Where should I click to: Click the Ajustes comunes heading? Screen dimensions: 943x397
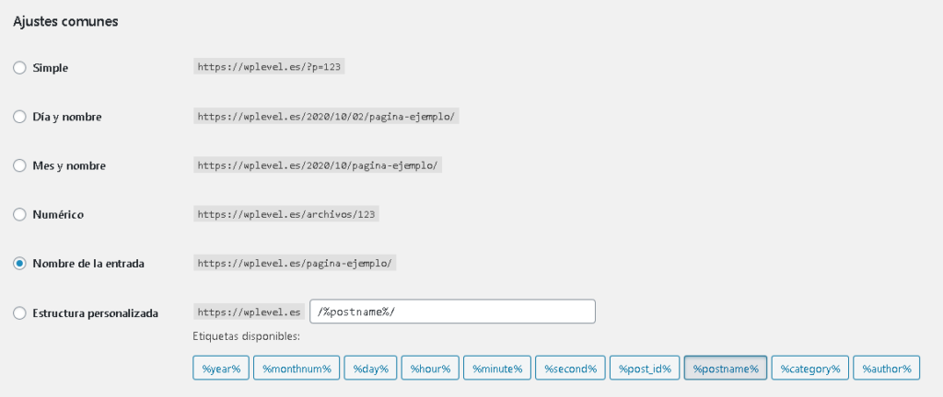pos(65,21)
